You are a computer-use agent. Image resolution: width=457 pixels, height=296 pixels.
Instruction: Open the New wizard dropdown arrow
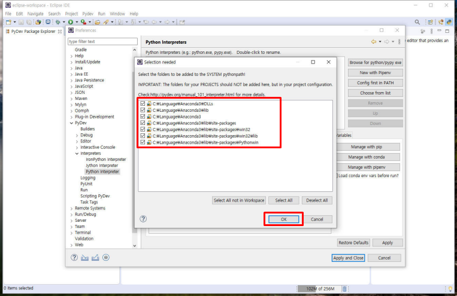(14, 22)
